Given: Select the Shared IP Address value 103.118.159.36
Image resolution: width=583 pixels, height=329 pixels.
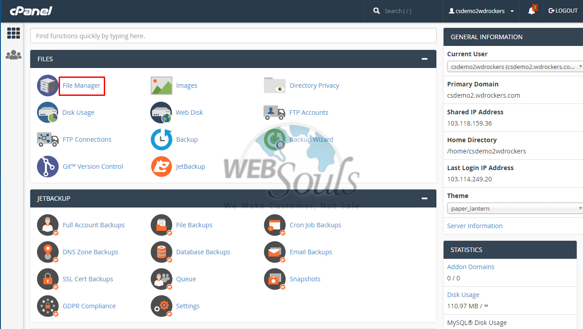Looking at the screenshot, I should tap(469, 123).
